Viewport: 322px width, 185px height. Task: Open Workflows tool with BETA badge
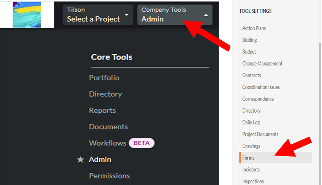(x=108, y=143)
